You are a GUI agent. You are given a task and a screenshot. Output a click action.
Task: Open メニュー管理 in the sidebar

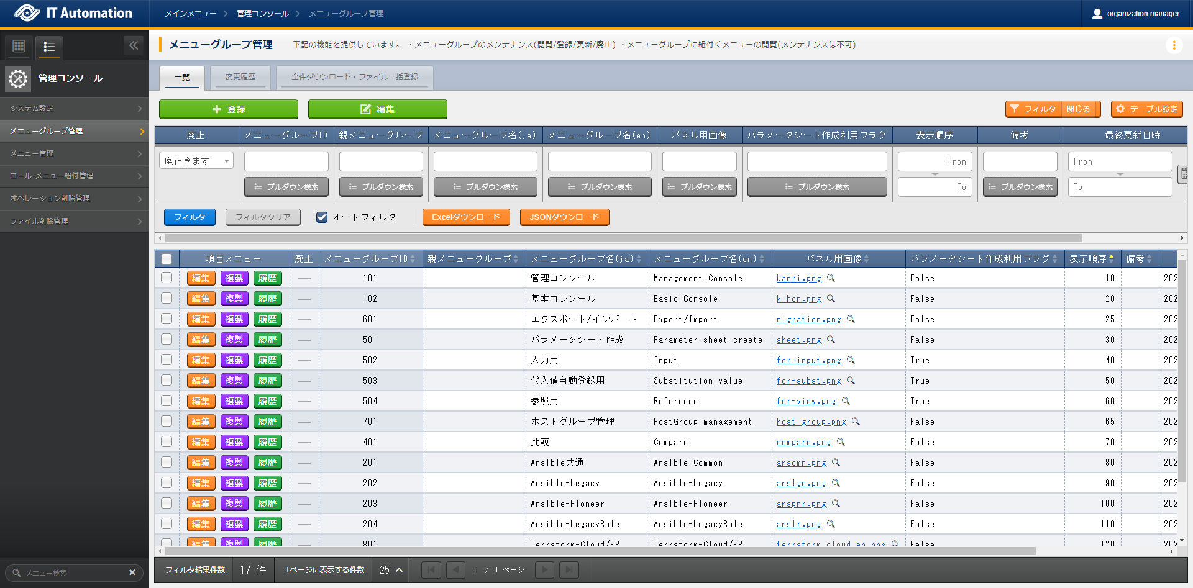(75, 153)
